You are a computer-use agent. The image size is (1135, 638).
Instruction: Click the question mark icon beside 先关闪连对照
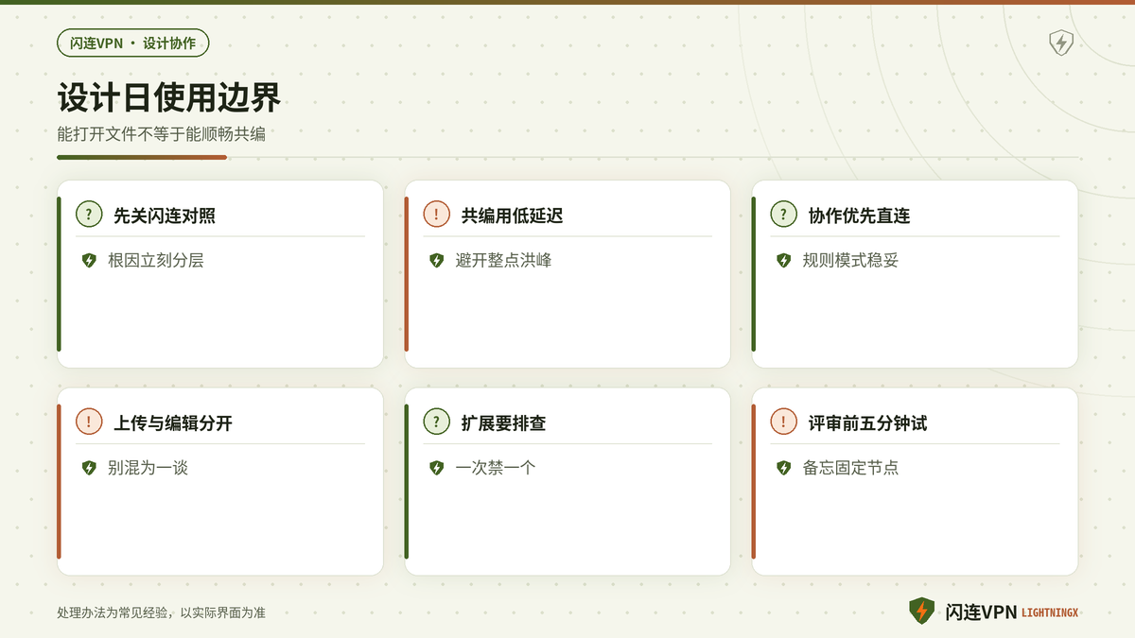89,215
